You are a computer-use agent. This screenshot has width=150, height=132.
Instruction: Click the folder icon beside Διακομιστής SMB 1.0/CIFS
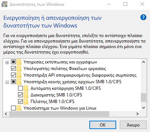pyautogui.click(x=26, y=95)
